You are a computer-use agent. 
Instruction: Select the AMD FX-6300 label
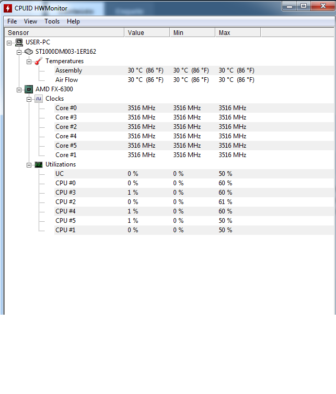click(54, 89)
